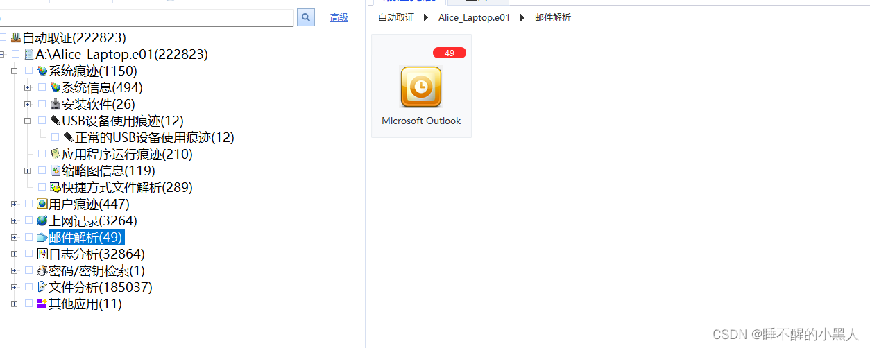Click the magnifier search button

[305, 17]
